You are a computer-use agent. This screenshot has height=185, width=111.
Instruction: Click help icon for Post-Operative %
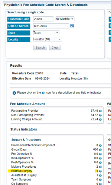coord(100,162)
